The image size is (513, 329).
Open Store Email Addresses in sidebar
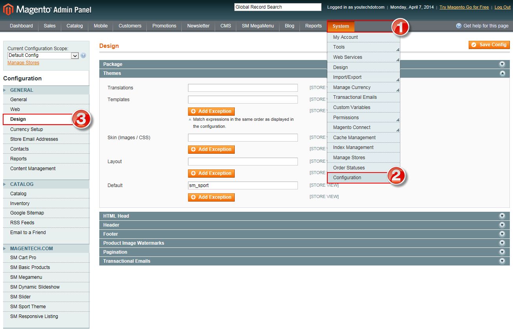coord(46,139)
